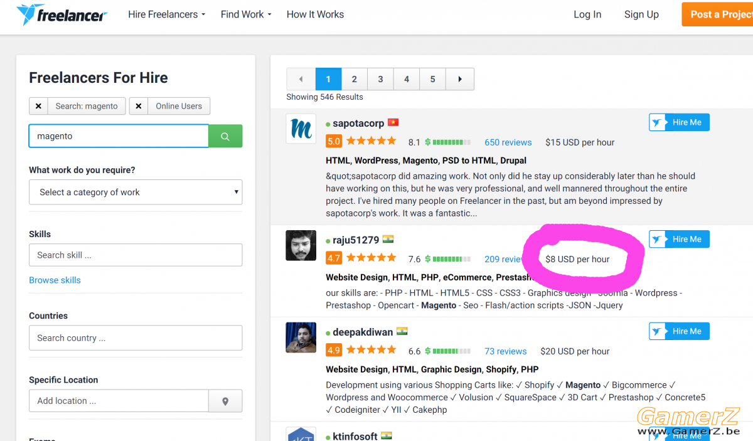Click sapotacorp's earnings dollar indicator

(x=448, y=142)
